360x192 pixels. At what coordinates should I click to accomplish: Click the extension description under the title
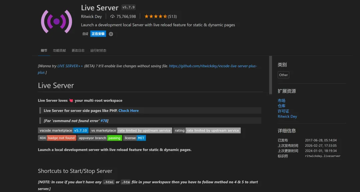coord(158,25)
